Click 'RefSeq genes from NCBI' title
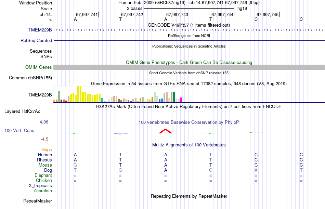This screenshot has height=209, width=325. click(x=189, y=36)
